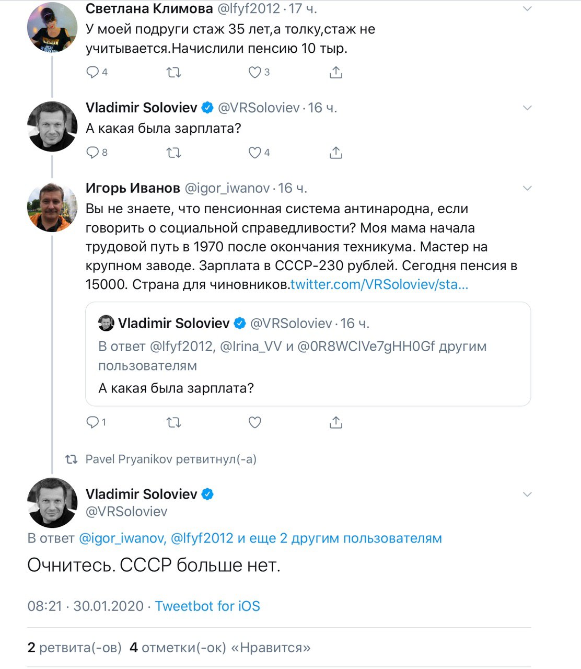
Task: Share Игорь Иванов's tweet
Action: [x=336, y=422]
